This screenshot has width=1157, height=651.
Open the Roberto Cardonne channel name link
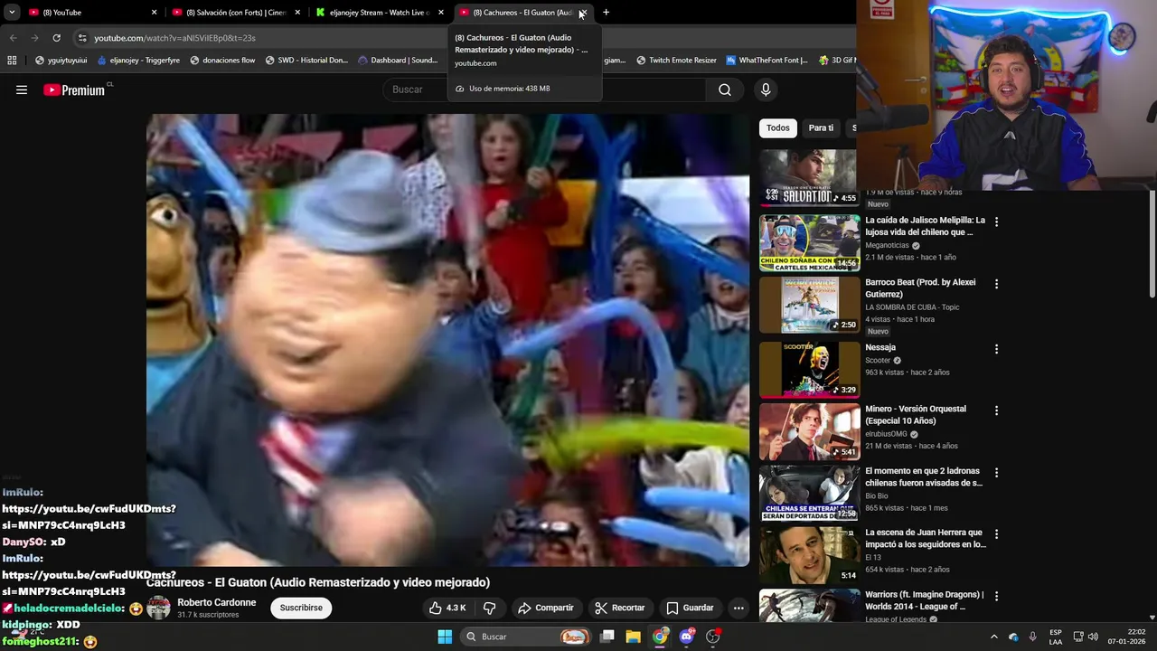[x=217, y=602]
